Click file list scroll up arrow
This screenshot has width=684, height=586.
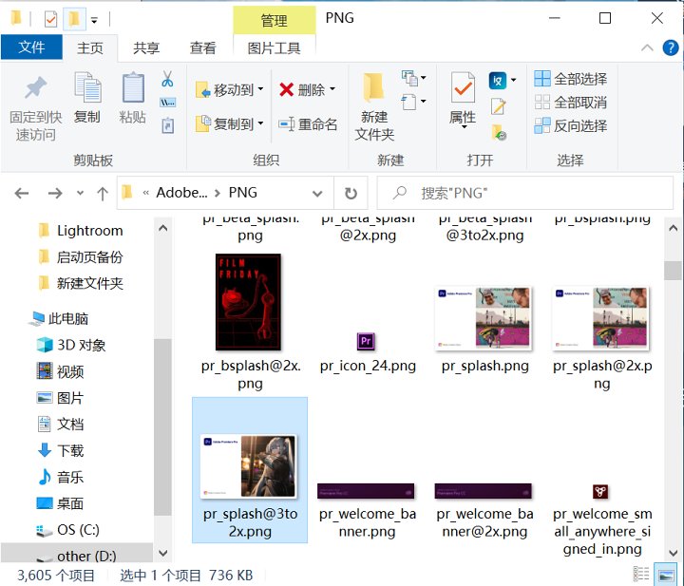673,228
